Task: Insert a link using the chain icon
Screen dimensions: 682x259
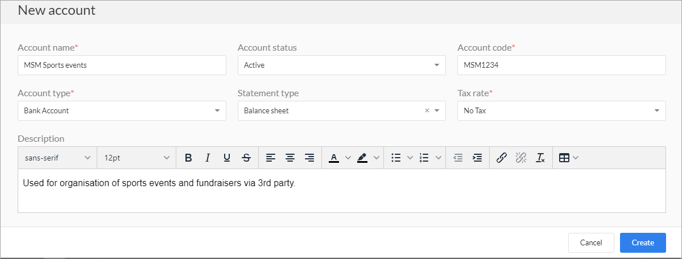Action: [x=502, y=158]
